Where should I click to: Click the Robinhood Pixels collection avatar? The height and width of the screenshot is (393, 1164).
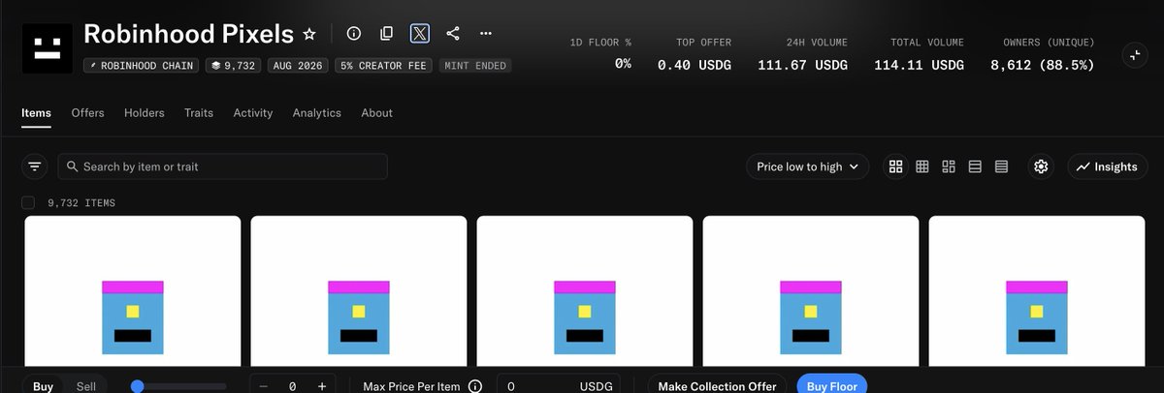[46, 46]
